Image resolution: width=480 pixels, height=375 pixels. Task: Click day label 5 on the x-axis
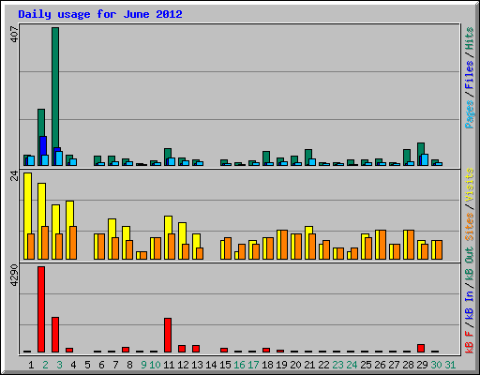tap(87, 365)
